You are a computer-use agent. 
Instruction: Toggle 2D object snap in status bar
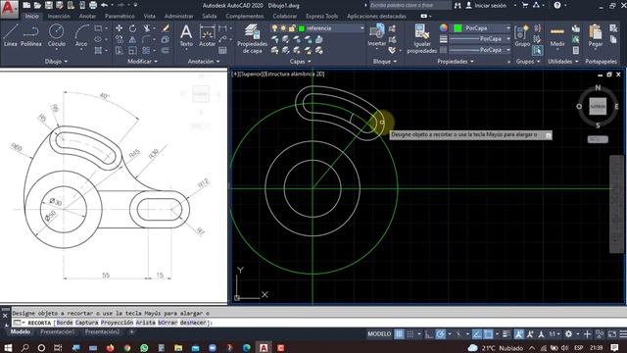point(488,334)
